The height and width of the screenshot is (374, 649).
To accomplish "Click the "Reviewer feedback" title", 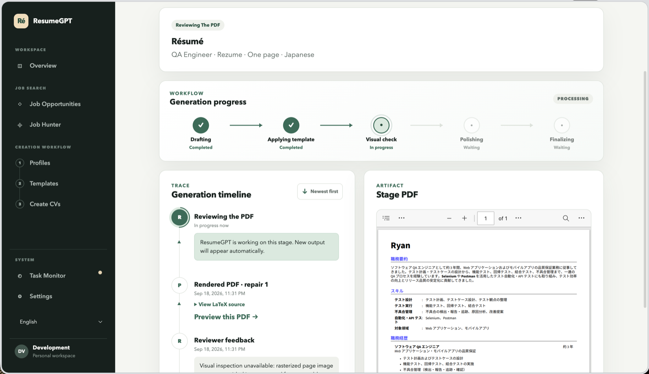I will tap(224, 340).
